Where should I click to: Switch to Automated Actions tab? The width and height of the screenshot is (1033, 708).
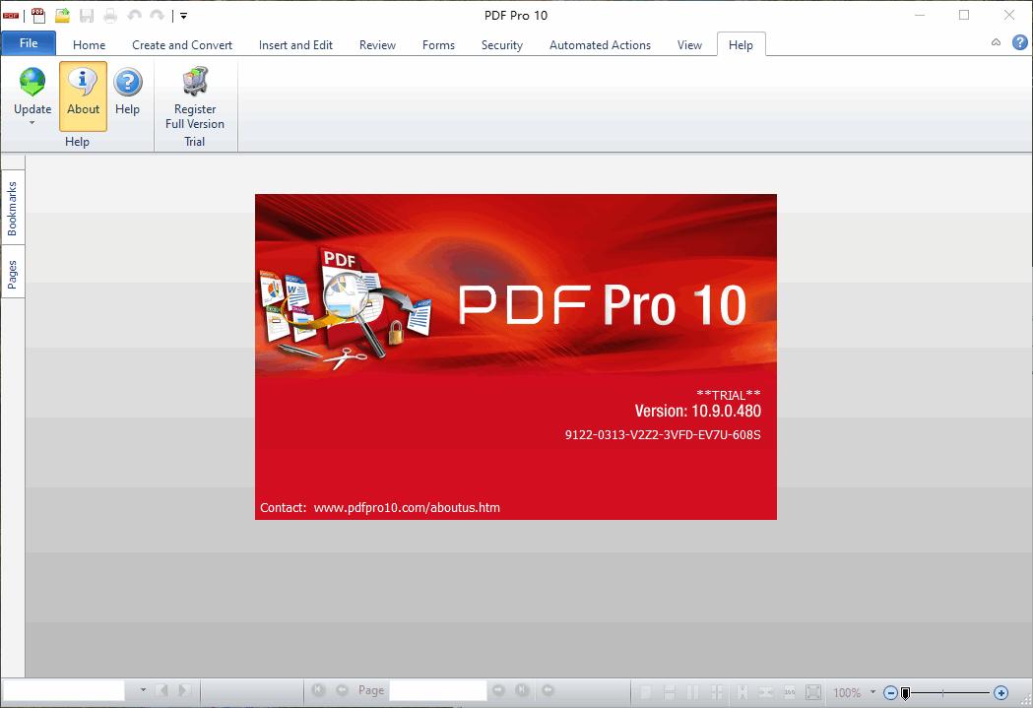click(600, 44)
